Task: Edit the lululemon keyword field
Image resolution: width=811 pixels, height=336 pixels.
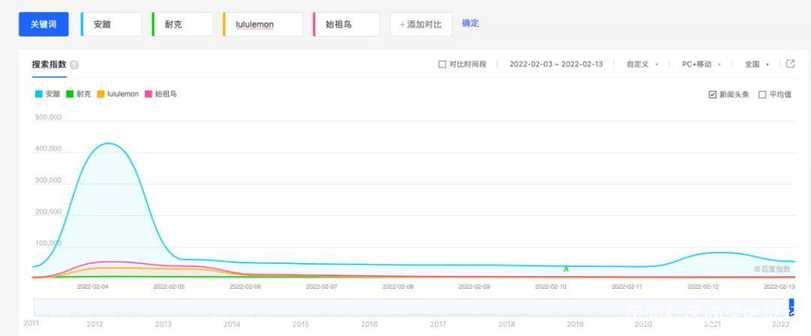Action: (263, 24)
